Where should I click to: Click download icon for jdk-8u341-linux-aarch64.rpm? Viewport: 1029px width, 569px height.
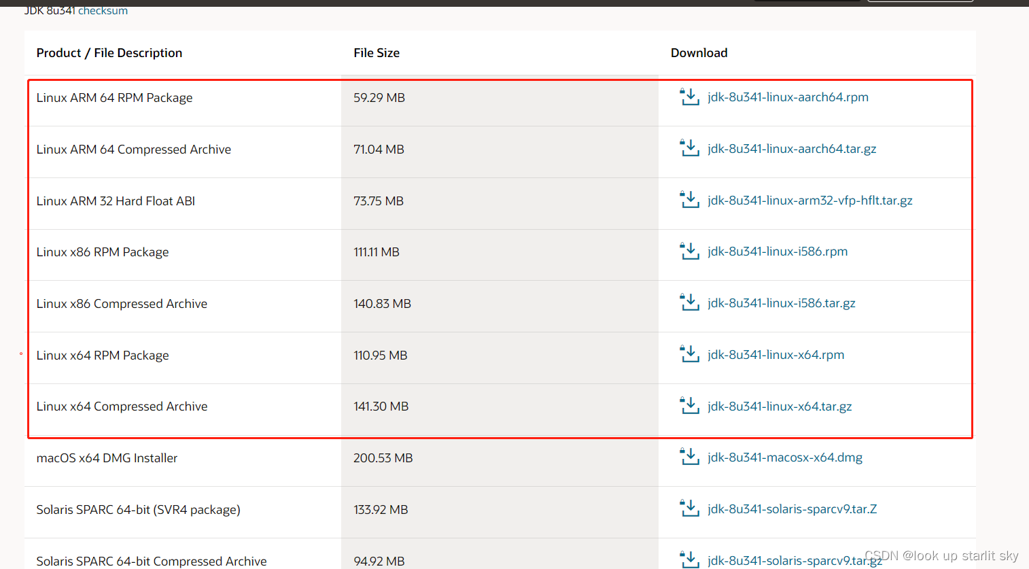pos(689,97)
